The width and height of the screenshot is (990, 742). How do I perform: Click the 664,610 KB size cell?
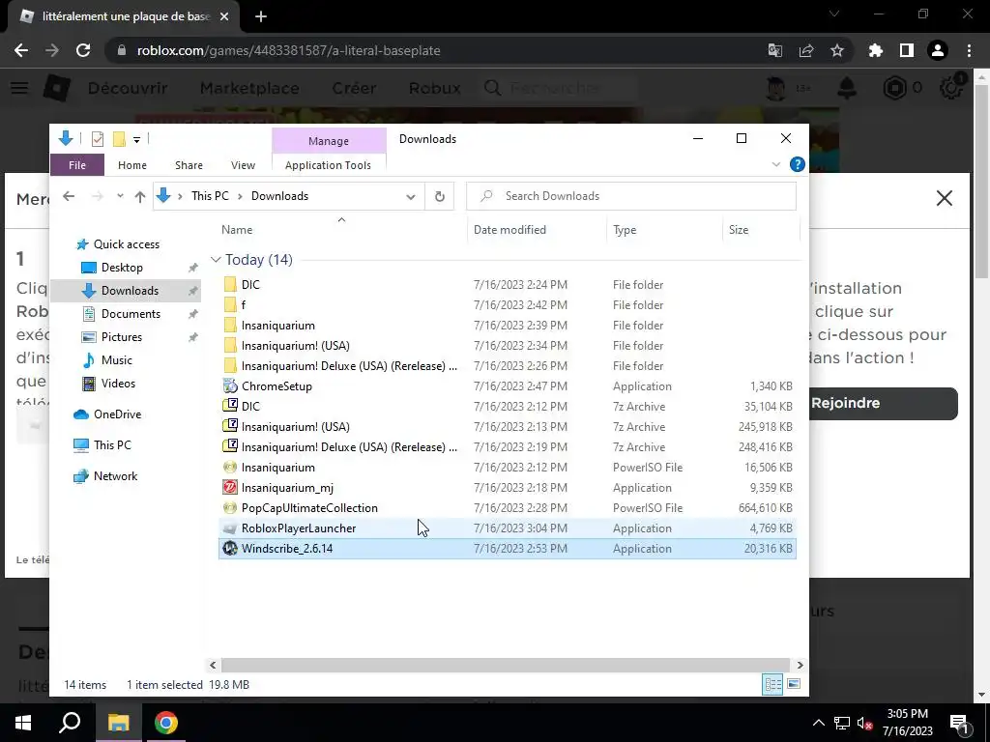coord(766,508)
